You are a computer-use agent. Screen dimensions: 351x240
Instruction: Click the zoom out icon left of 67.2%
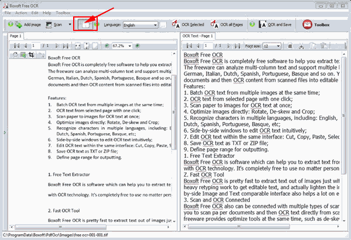coord(107,46)
